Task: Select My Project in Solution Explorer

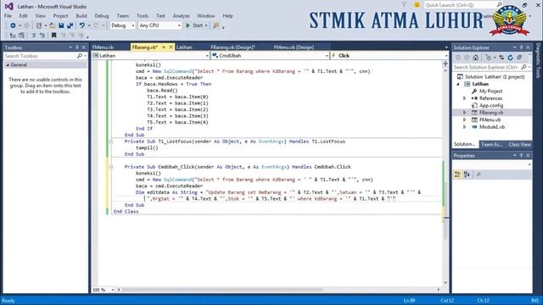Action: [x=490, y=91]
